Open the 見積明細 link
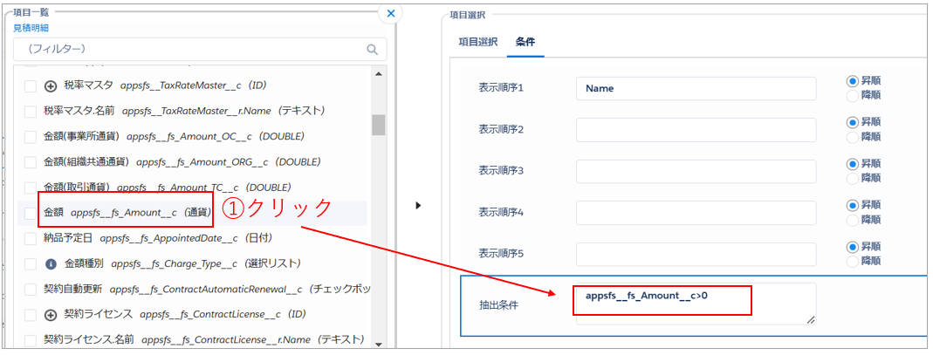933x355 pixels. (x=31, y=28)
